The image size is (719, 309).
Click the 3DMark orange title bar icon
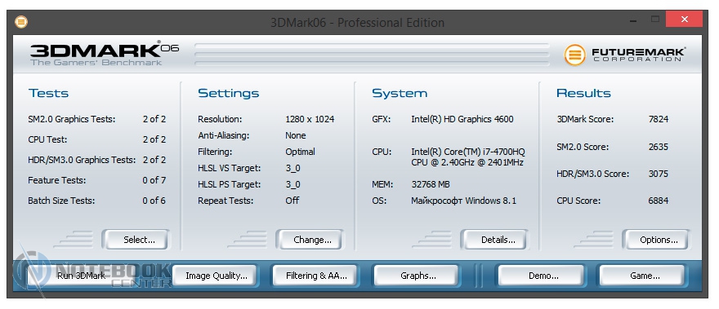pyautogui.click(x=21, y=21)
